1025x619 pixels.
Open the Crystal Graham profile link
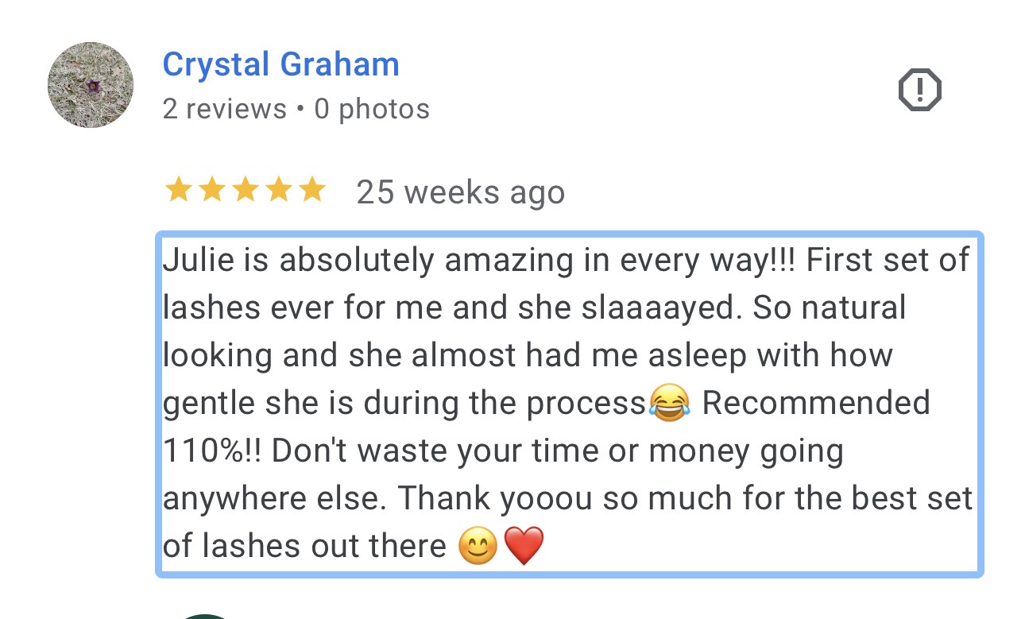click(x=280, y=64)
